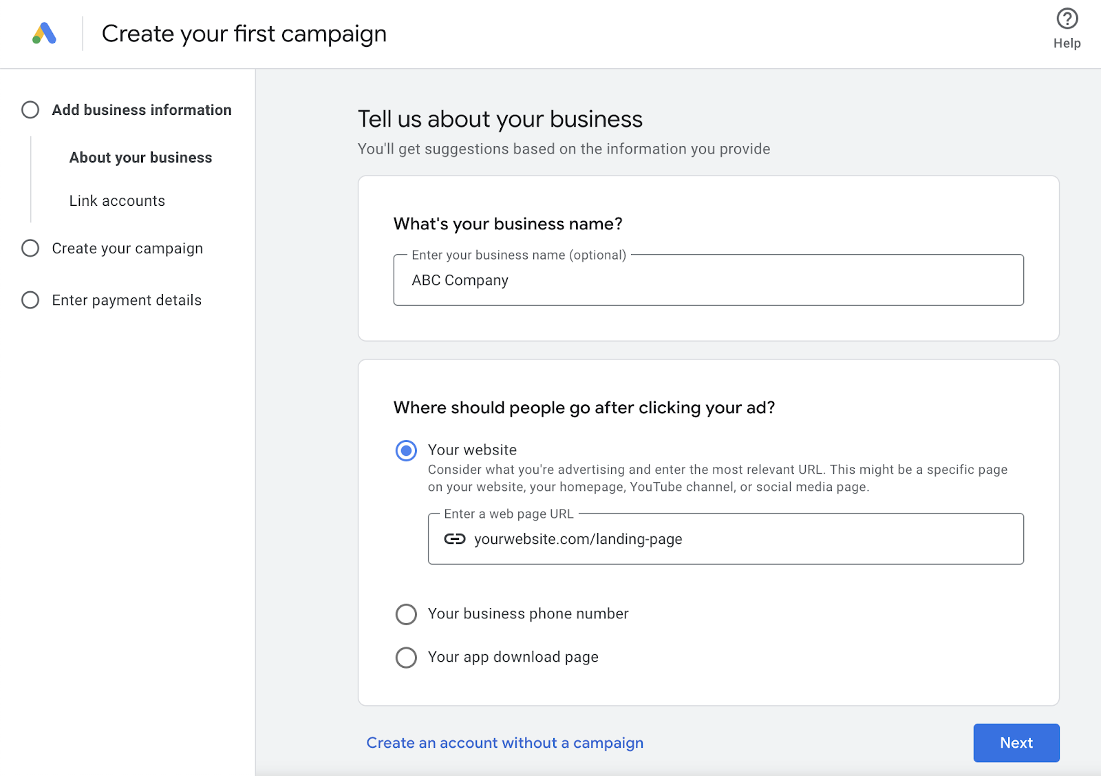
Task: Click the Enter payment details sidebar label
Action: click(x=126, y=300)
